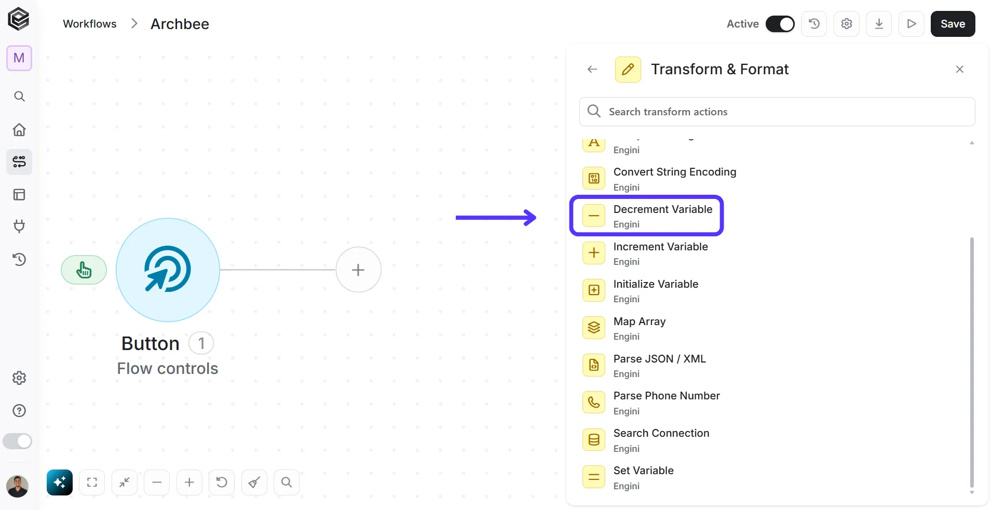Image resolution: width=992 pixels, height=510 pixels.
Task: Click the green manual trigger hand badge
Action: tap(84, 270)
